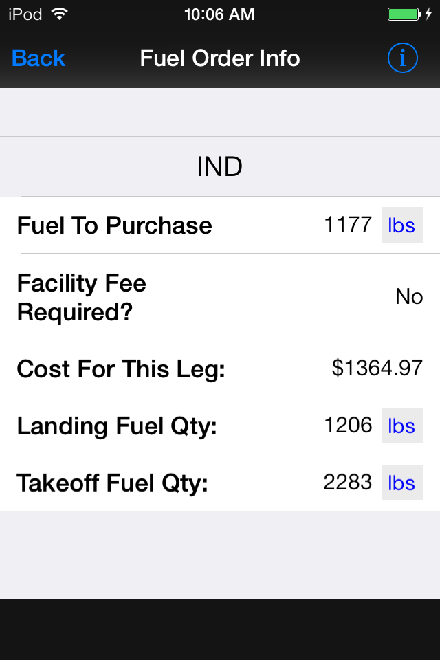The height and width of the screenshot is (660, 440).
Task: Tap the battery indicator icon
Action: [404, 14]
